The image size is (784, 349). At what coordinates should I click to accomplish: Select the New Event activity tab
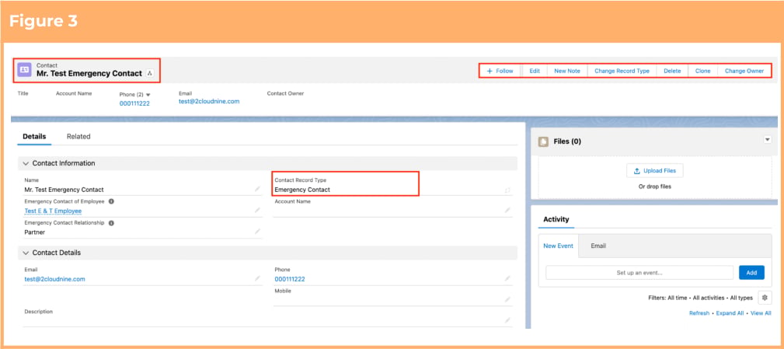559,246
